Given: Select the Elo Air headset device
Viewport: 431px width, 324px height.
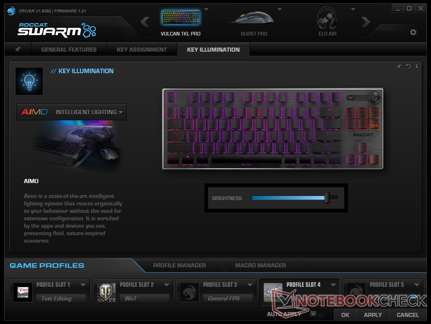Looking at the screenshot, I should (327, 22).
